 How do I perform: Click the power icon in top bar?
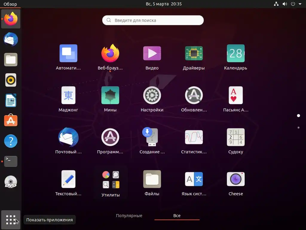click(293, 4)
